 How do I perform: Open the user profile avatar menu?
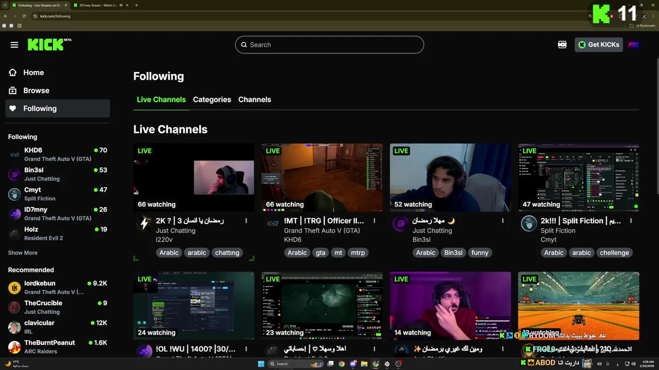coord(634,45)
